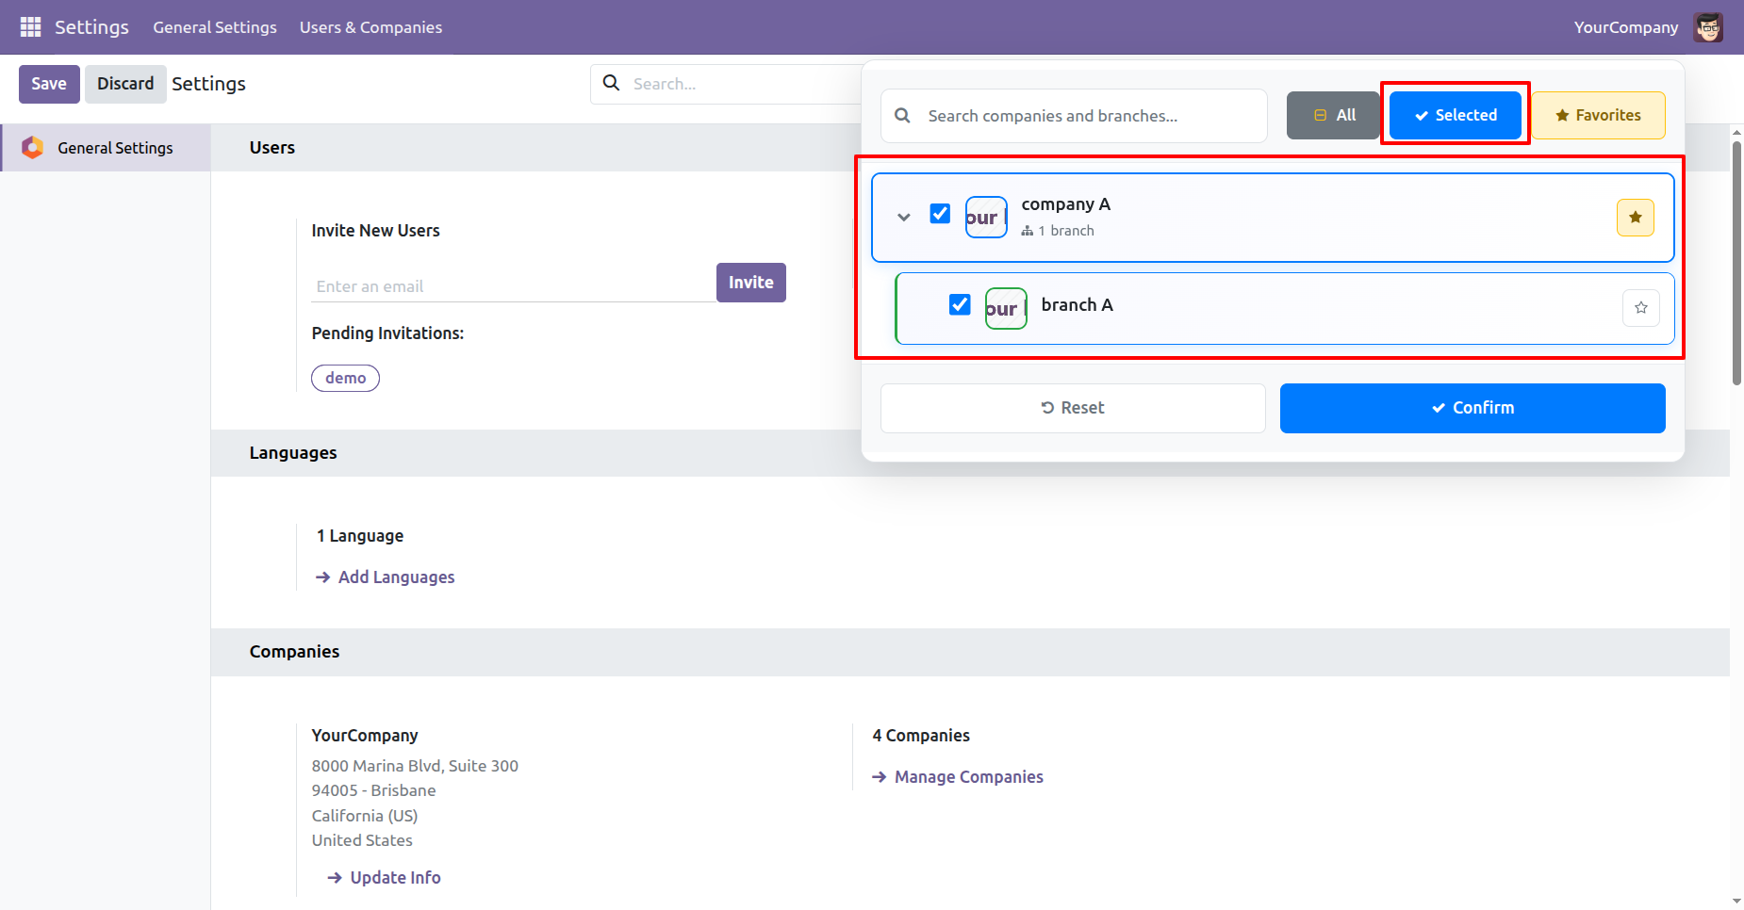Uncheck the company A checkbox

(940, 214)
